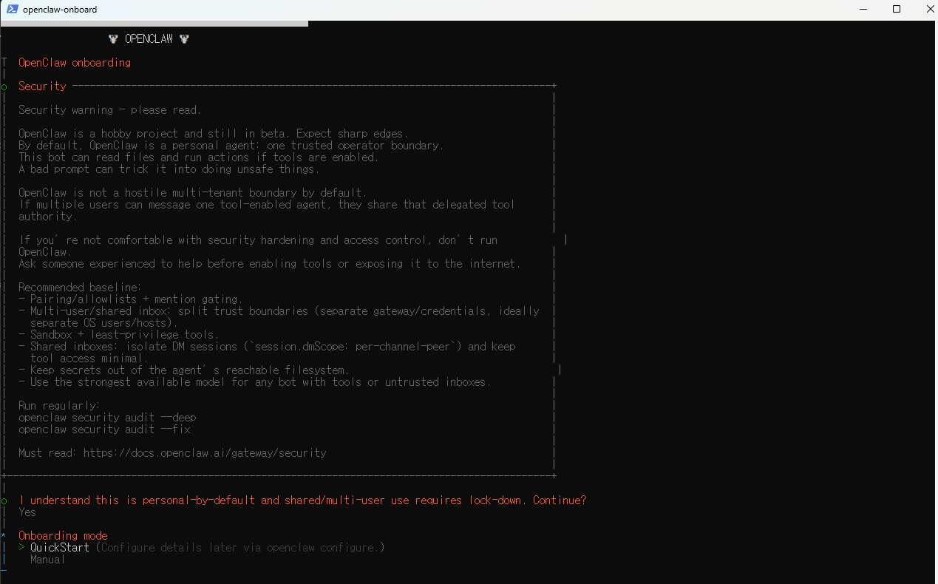The image size is (938, 584).
Task: Click the 'Recommended baseline:' line
Action: pos(80,288)
